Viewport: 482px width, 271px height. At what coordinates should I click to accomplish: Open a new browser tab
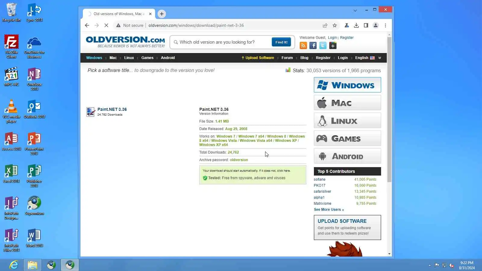pos(162,14)
